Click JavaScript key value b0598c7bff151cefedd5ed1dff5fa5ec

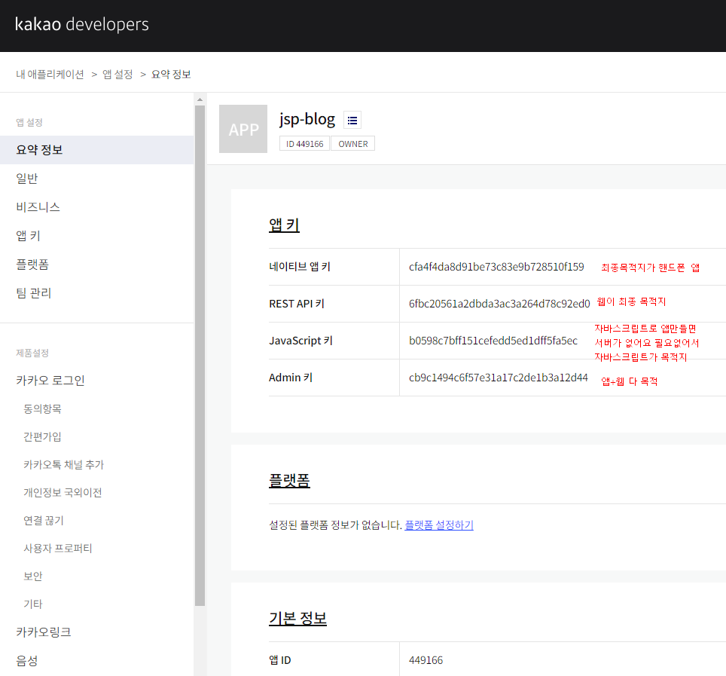(493, 341)
